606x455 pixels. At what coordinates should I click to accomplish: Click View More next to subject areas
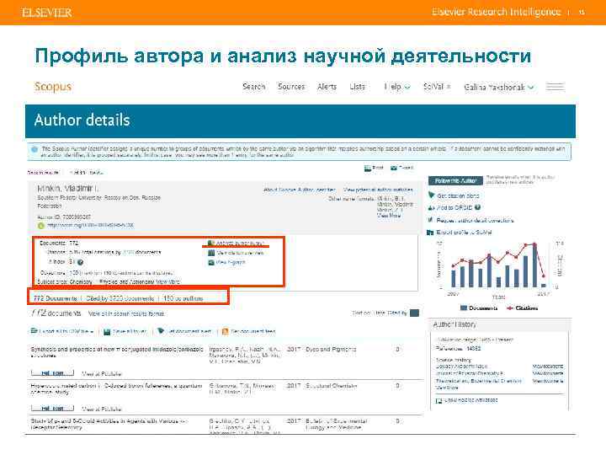(x=168, y=281)
